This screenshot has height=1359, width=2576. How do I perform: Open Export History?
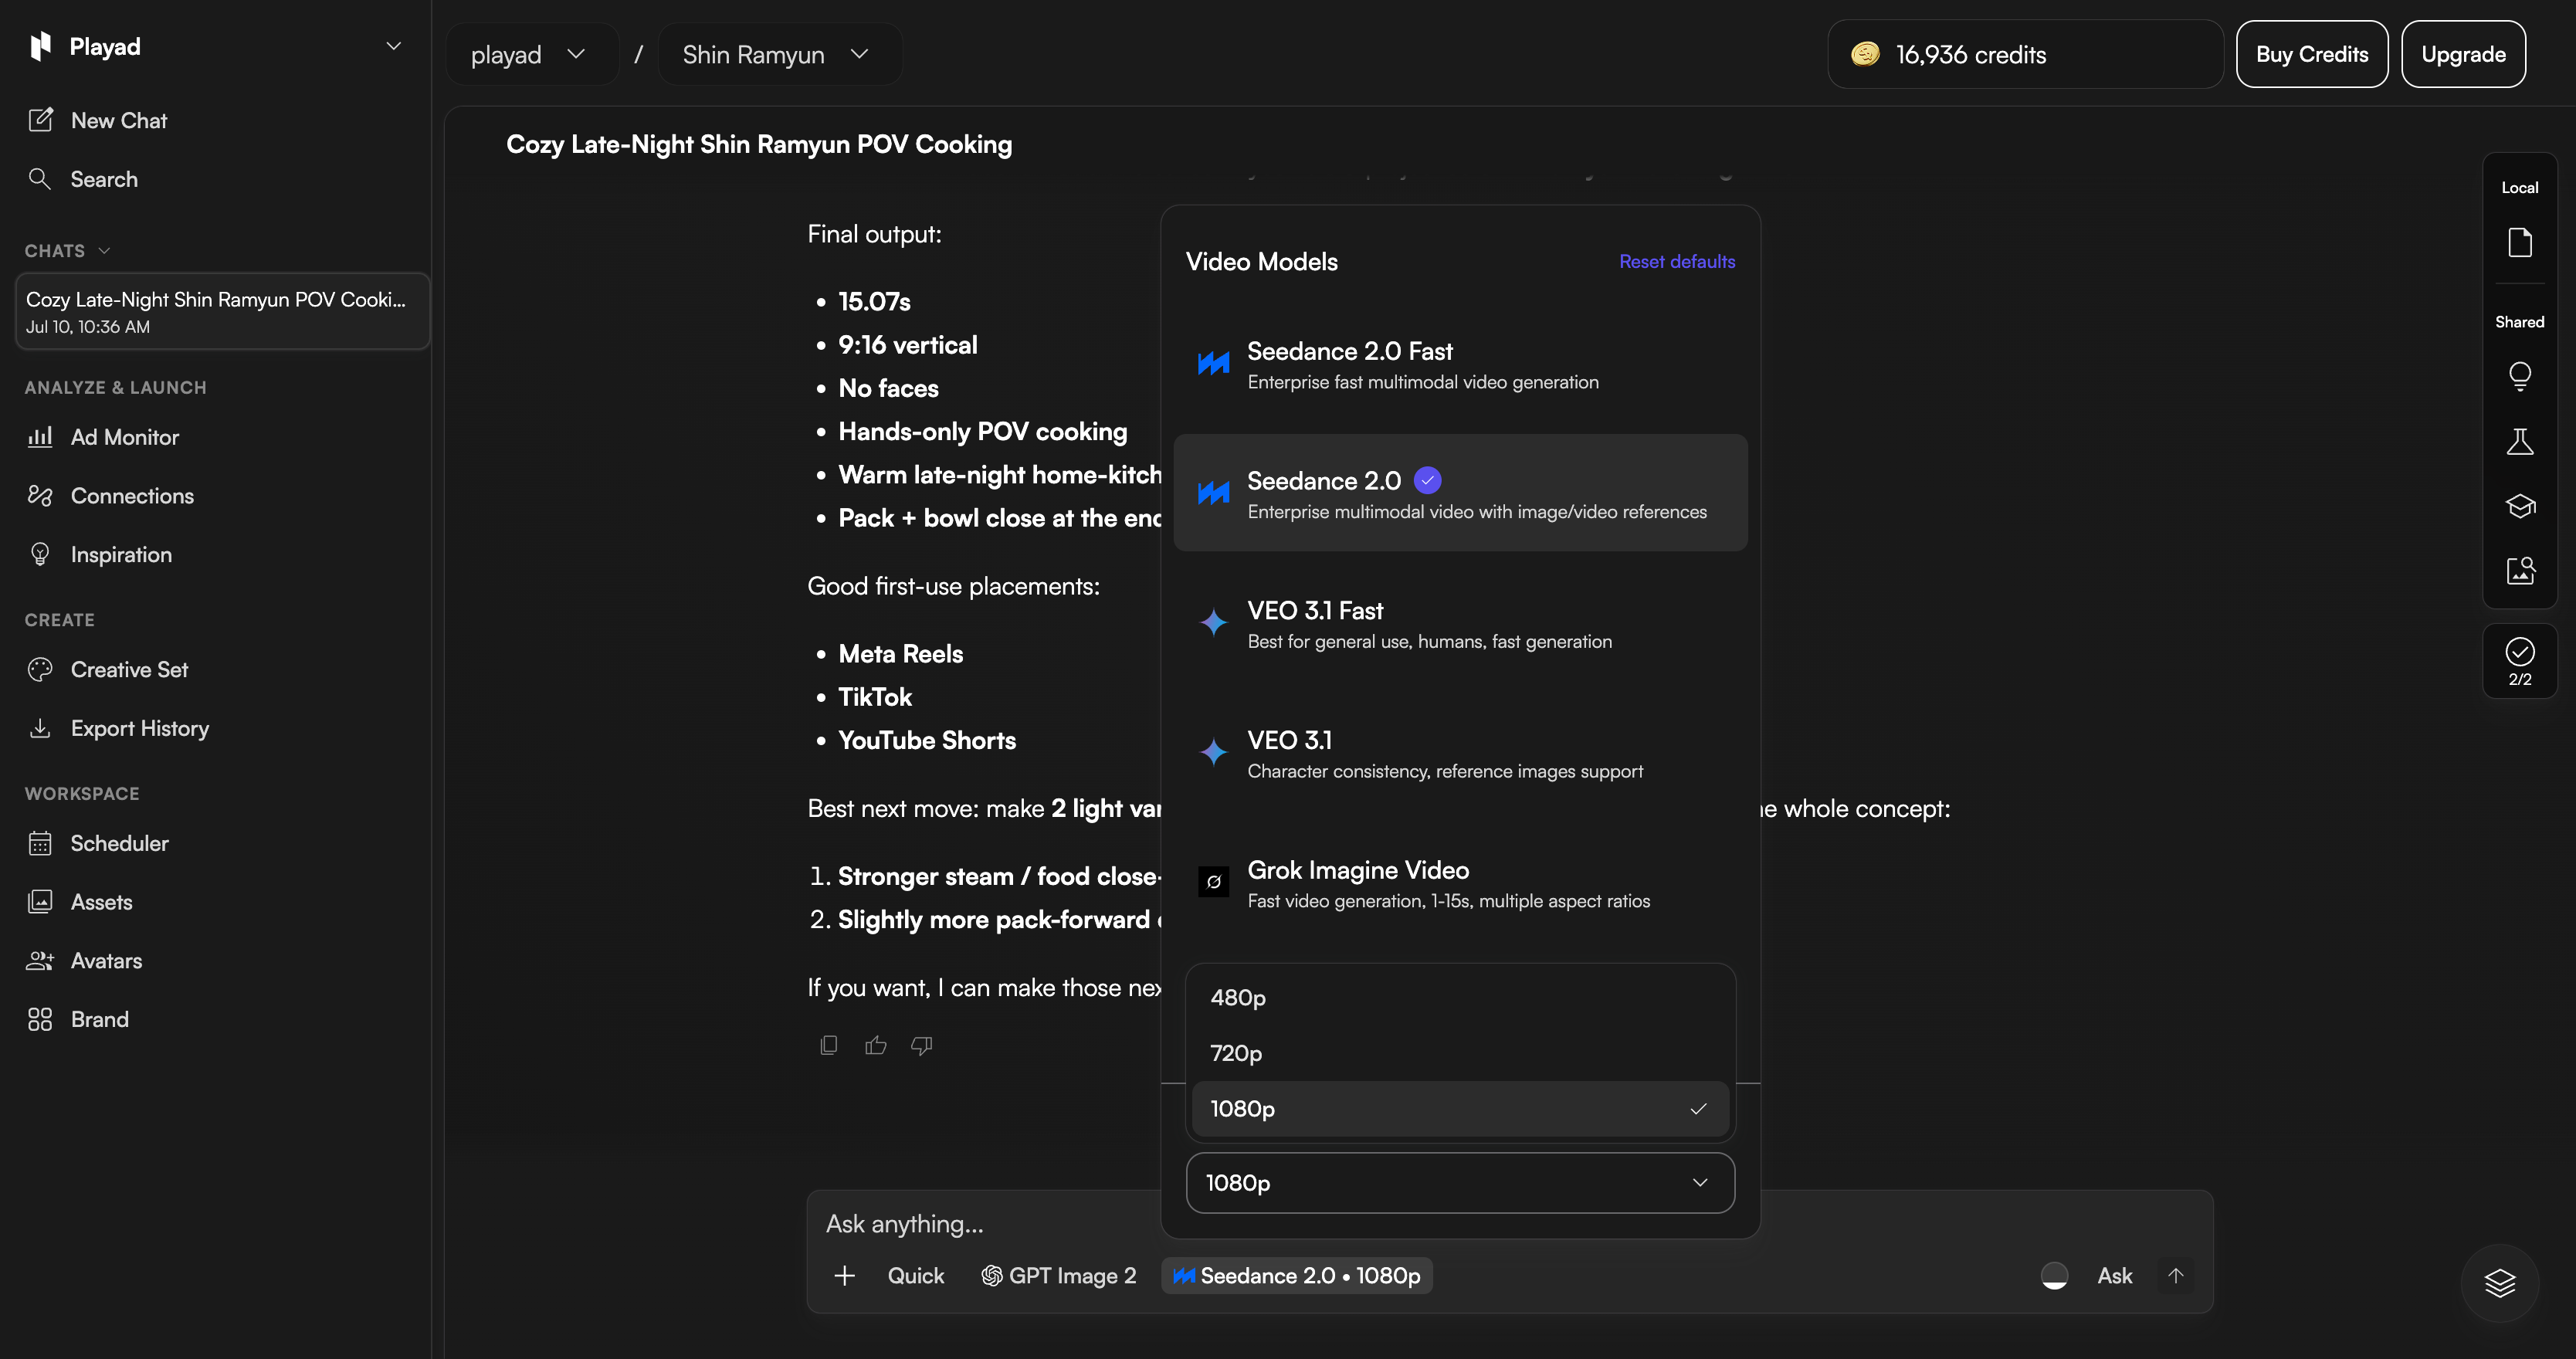pos(119,728)
